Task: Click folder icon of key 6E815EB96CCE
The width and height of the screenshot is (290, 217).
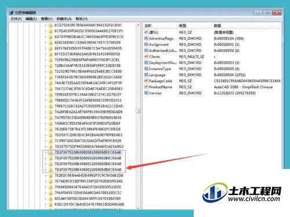Action: pyautogui.click(x=50, y=43)
